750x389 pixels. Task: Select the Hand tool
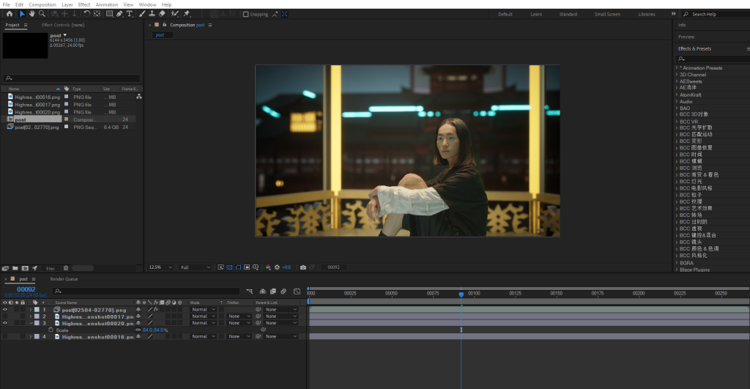pos(31,14)
